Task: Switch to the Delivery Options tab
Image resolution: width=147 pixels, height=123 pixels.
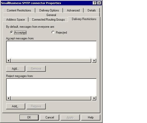Action: click(x=49, y=10)
